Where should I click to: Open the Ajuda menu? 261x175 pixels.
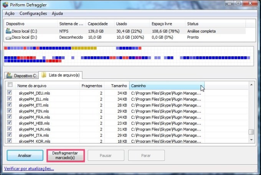coord(57,13)
